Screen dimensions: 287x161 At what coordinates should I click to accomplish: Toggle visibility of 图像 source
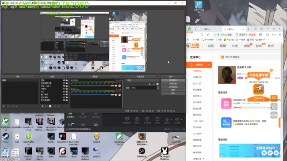coord(64,80)
